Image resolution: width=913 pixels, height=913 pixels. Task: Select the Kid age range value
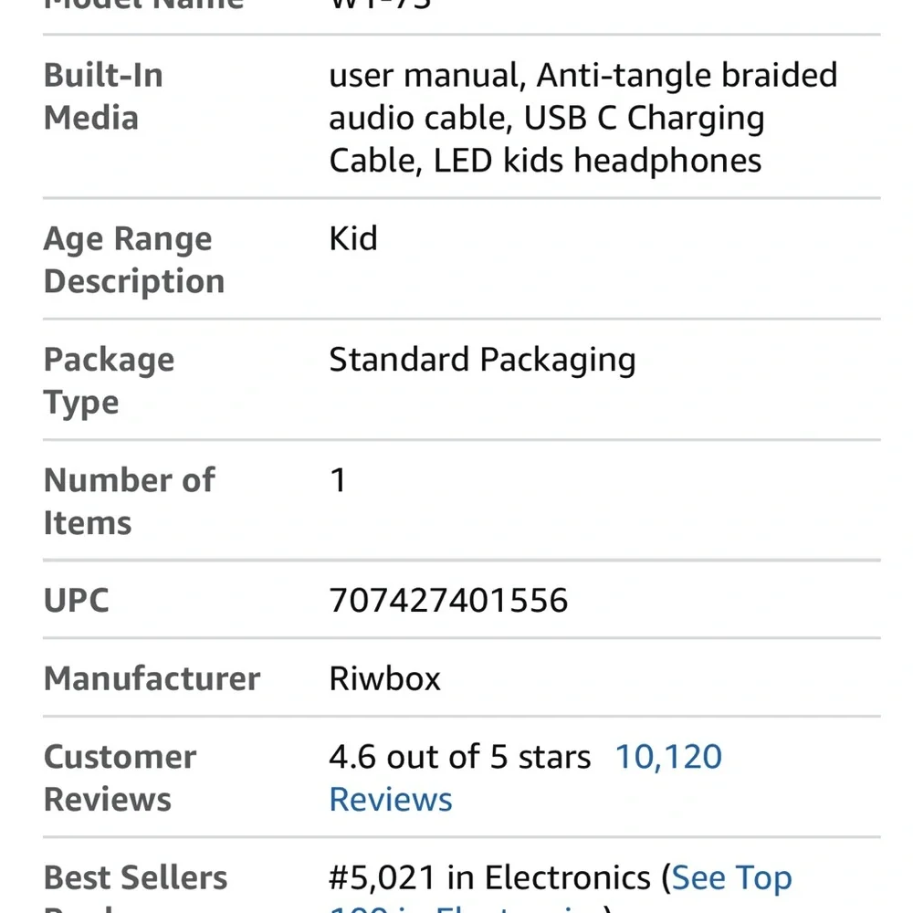point(353,238)
